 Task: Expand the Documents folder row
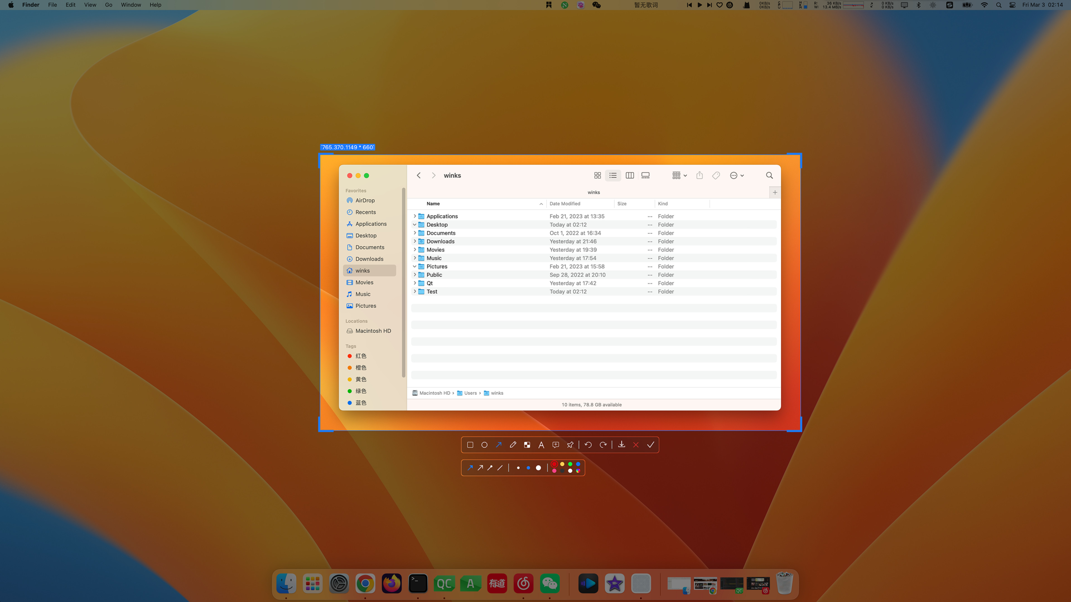(414, 233)
